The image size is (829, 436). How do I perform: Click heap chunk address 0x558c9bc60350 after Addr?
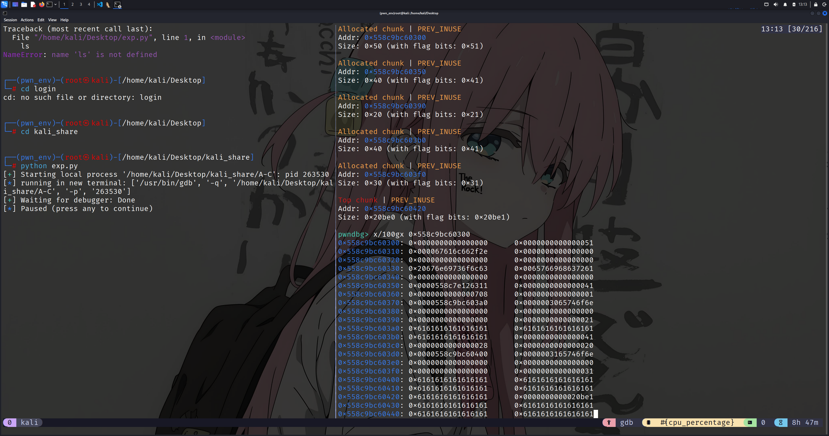point(395,72)
